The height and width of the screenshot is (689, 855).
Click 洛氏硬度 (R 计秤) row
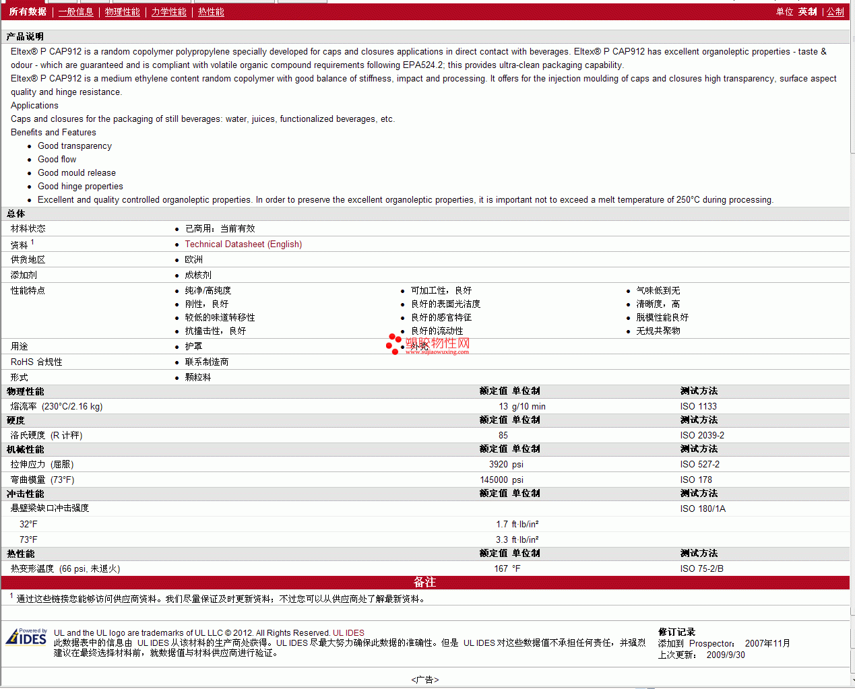pos(424,436)
